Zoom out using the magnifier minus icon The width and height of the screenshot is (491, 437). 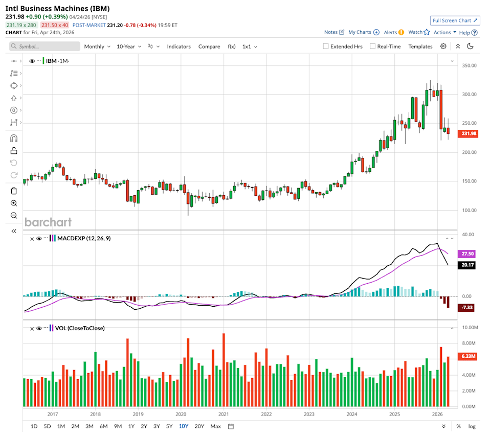point(14,215)
